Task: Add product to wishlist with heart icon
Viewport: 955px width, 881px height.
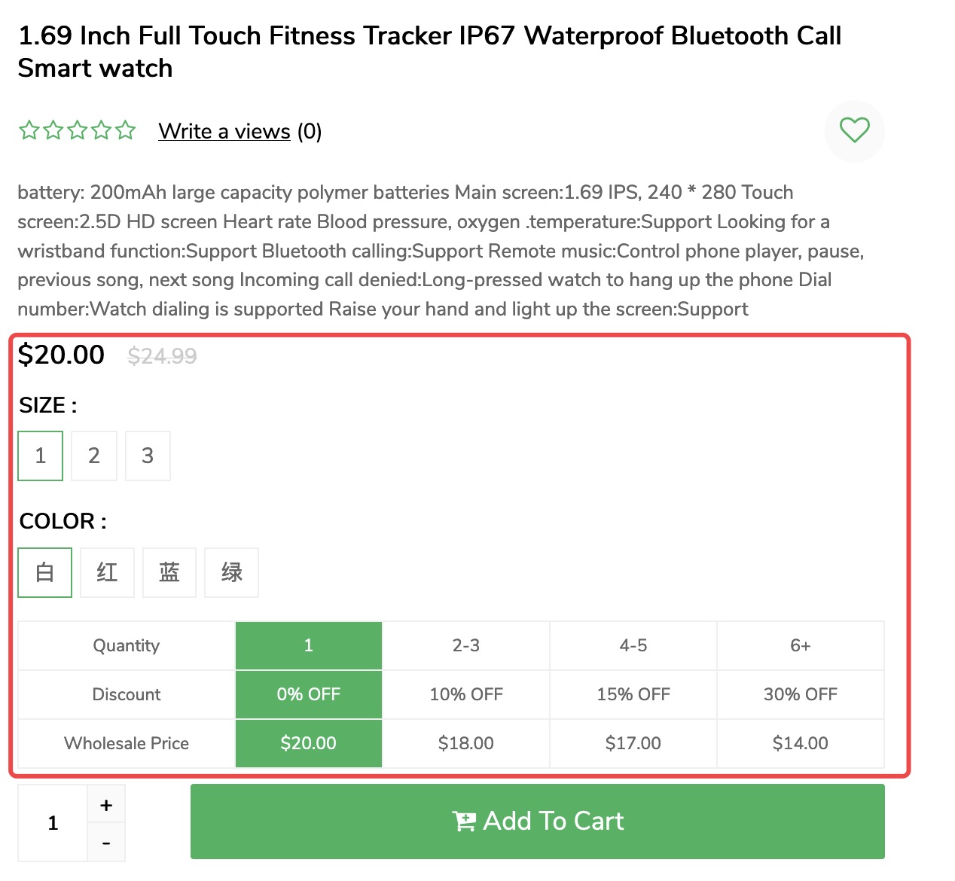Action: pyautogui.click(x=855, y=131)
